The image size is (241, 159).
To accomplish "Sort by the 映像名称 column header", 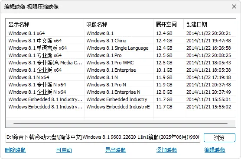I will (118, 24).
